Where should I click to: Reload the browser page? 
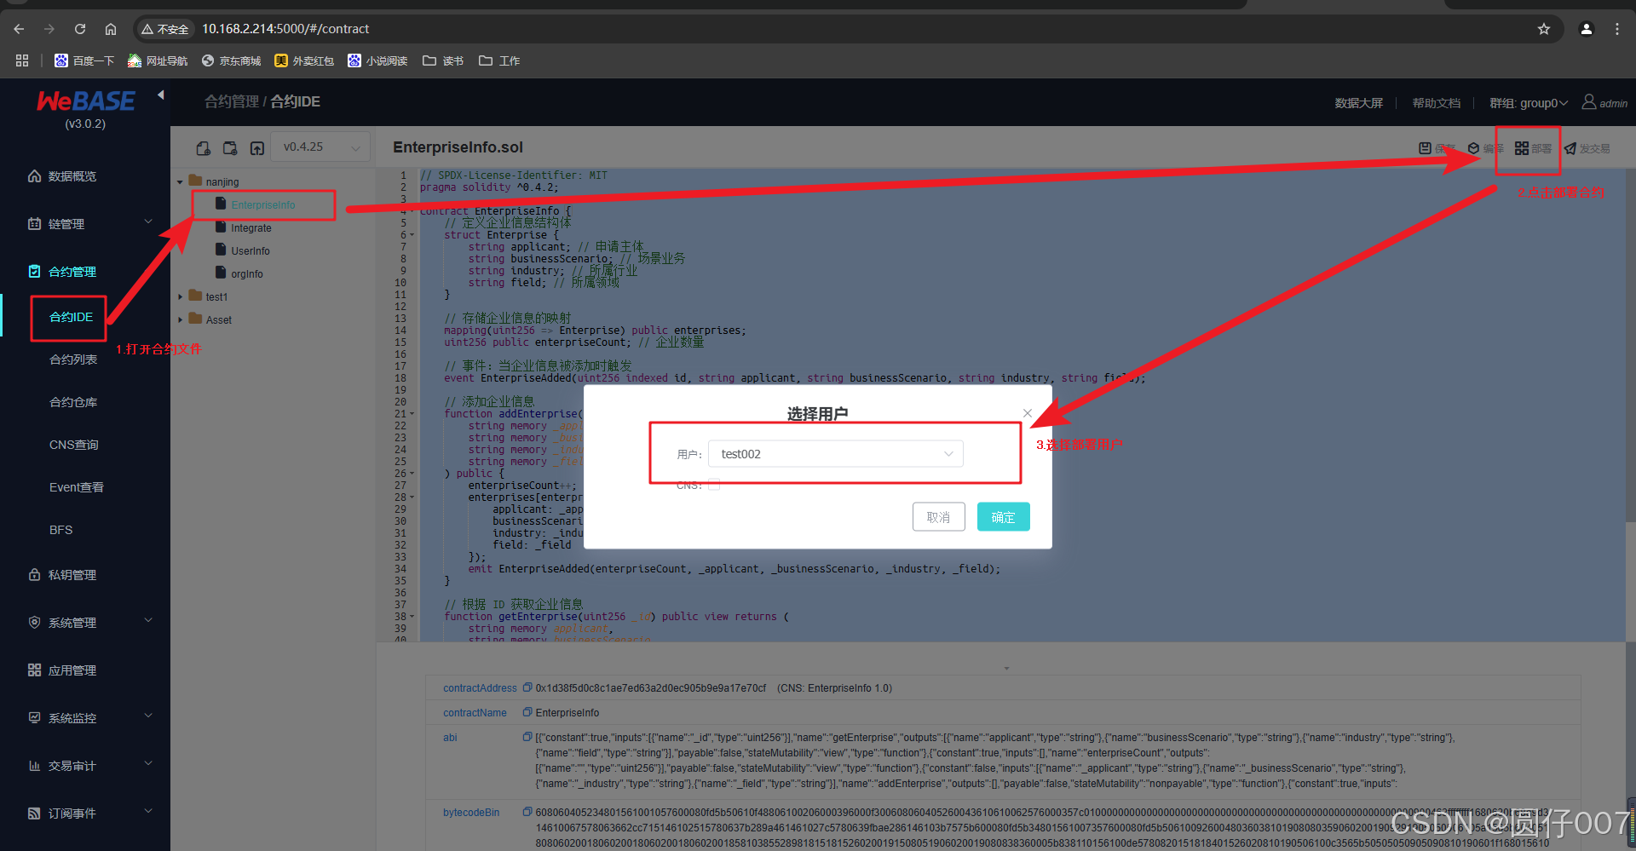(x=80, y=29)
